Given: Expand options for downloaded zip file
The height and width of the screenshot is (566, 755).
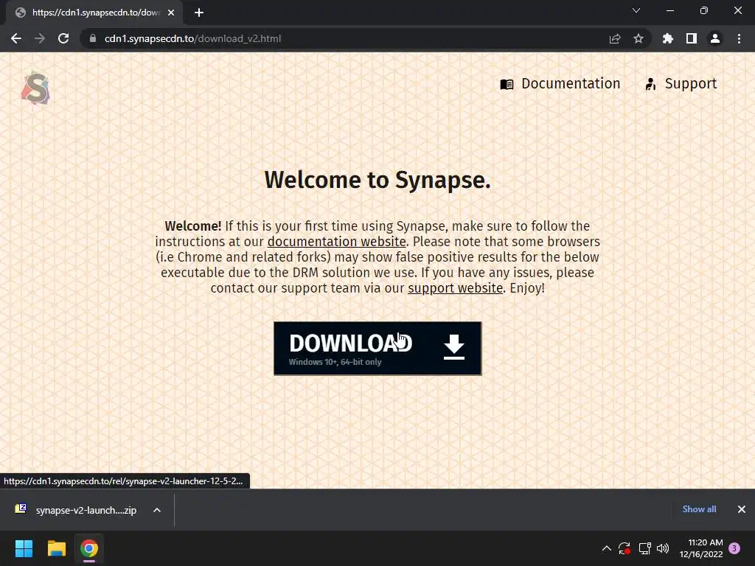Looking at the screenshot, I should (x=157, y=510).
